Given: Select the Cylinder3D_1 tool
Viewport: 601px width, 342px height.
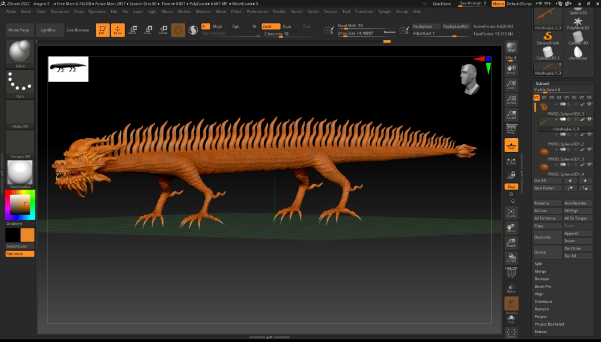Looking at the screenshot, I should coord(548,53).
